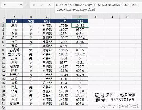The width and height of the screenshot is (142, 110).
Task: Select salary cell 14025
Action: pos(63,100)
